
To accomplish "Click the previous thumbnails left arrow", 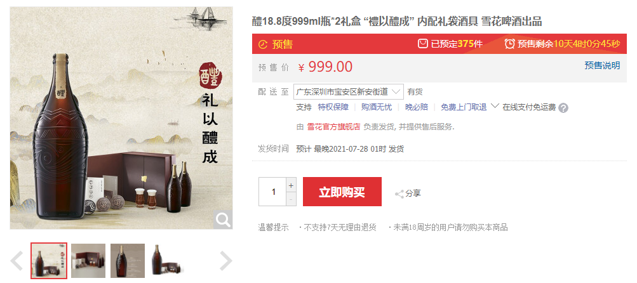I will (17, 261).
